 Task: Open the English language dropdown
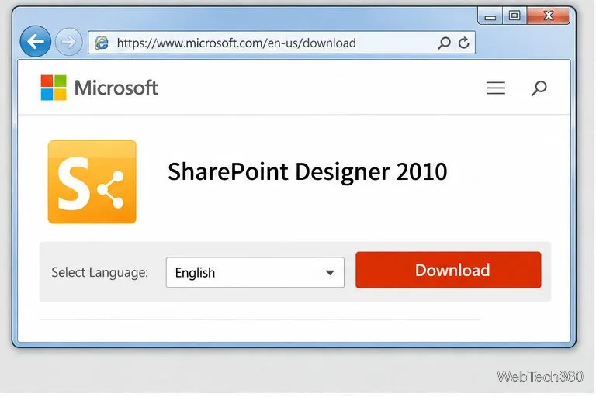[255, 272]
